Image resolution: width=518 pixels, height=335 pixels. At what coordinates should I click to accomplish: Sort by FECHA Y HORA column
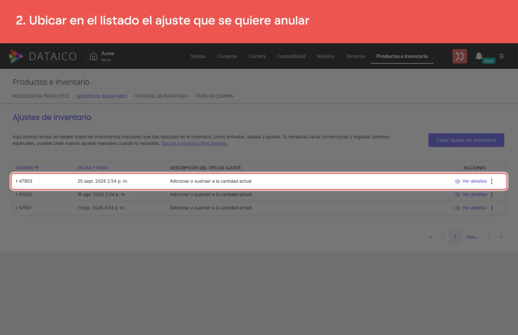click(93, 168)
